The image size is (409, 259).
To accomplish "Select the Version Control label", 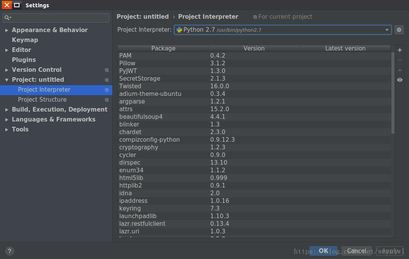I will (37, 70).
